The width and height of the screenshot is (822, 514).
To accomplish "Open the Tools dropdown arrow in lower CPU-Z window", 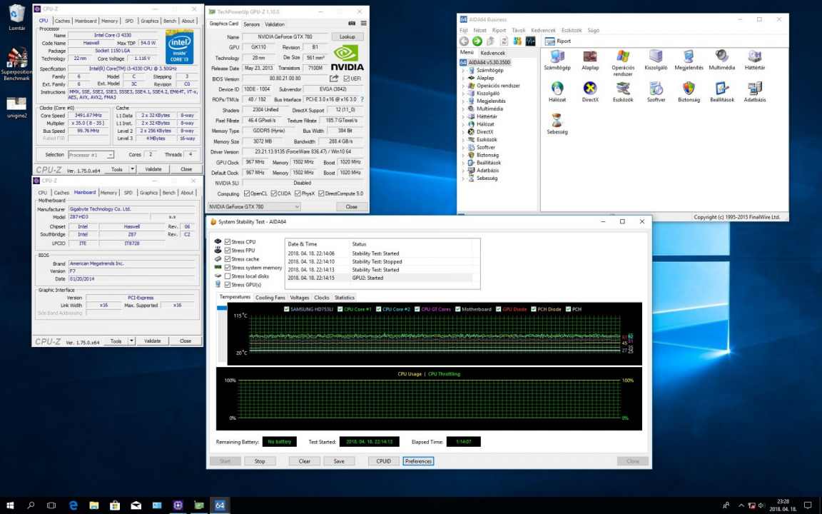I will [x=131, y=341].
